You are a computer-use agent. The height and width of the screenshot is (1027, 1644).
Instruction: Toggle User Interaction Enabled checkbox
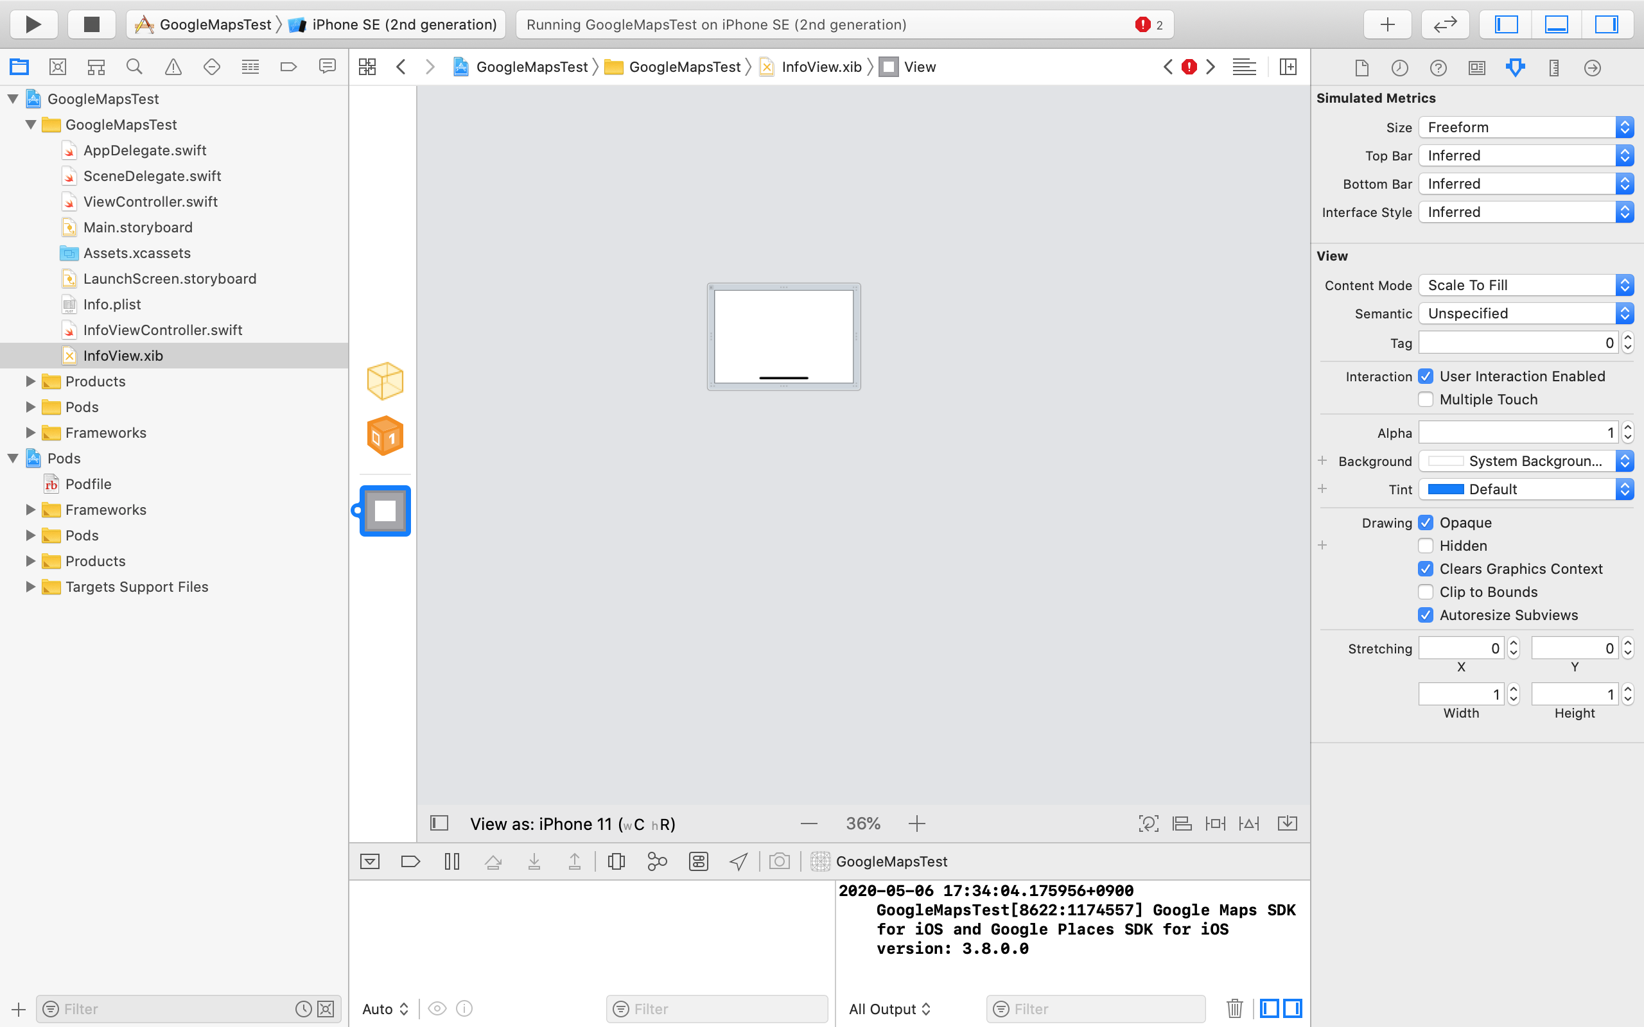(1425, 376)
